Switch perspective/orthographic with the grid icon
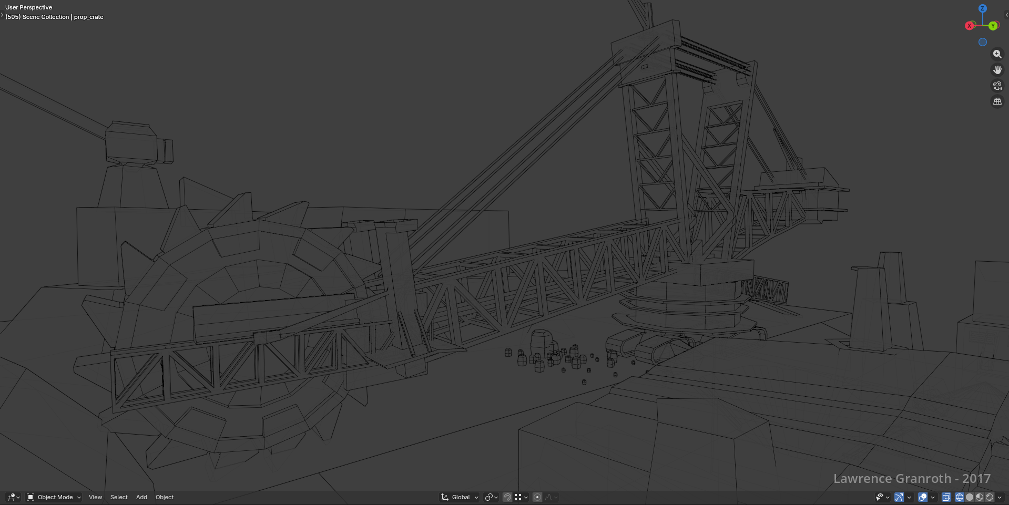 pos(997,101)
